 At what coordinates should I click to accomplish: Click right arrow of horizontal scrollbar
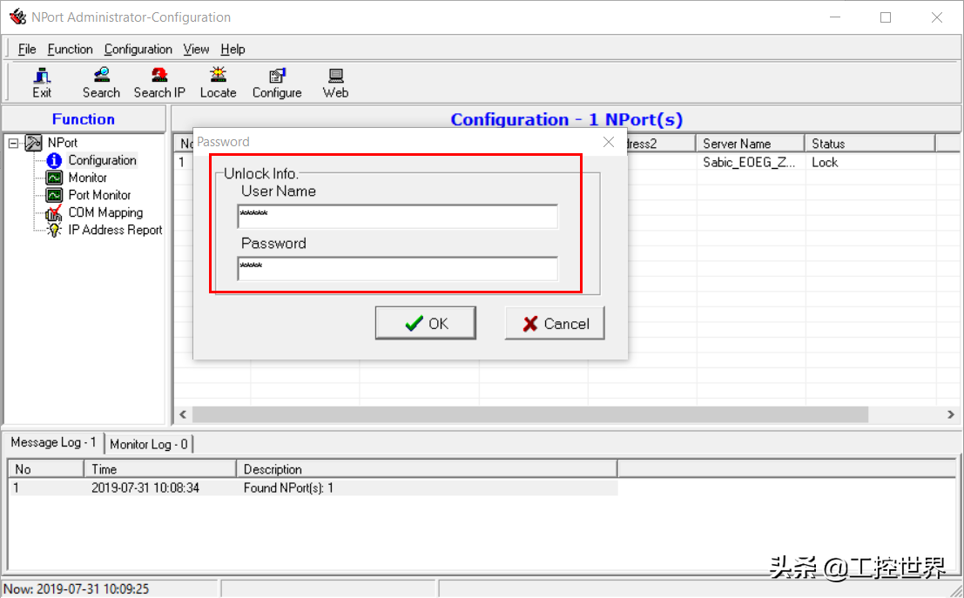(x=951, y=415)
